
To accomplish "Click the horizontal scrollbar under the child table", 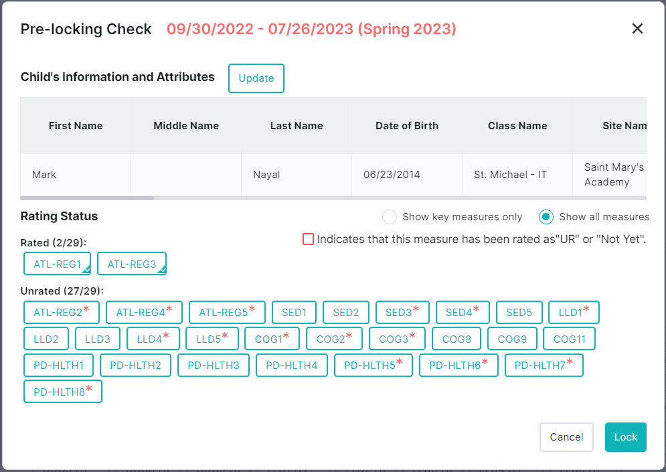I will 87,198.
